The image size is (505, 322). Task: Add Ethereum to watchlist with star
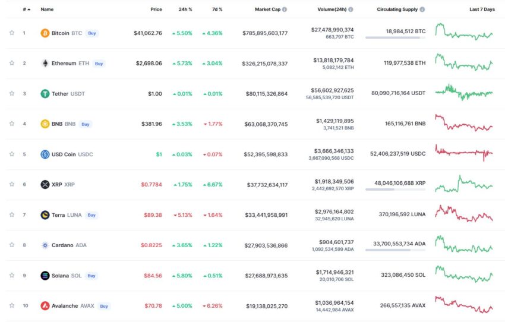[12, 63]
